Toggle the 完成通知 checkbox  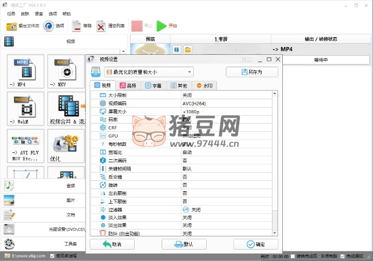coord(342,256)
